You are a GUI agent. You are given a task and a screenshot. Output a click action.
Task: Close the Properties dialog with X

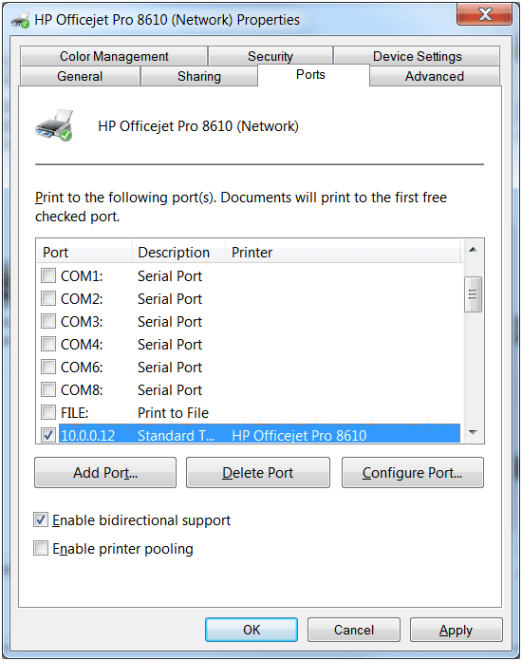pyautogui.click(x=484, y=14)
